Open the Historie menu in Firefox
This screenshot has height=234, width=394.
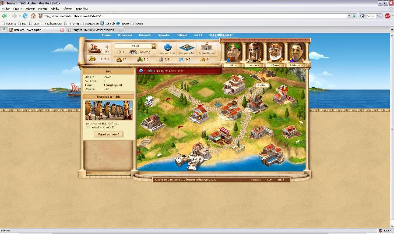click(x=42, y=8)
